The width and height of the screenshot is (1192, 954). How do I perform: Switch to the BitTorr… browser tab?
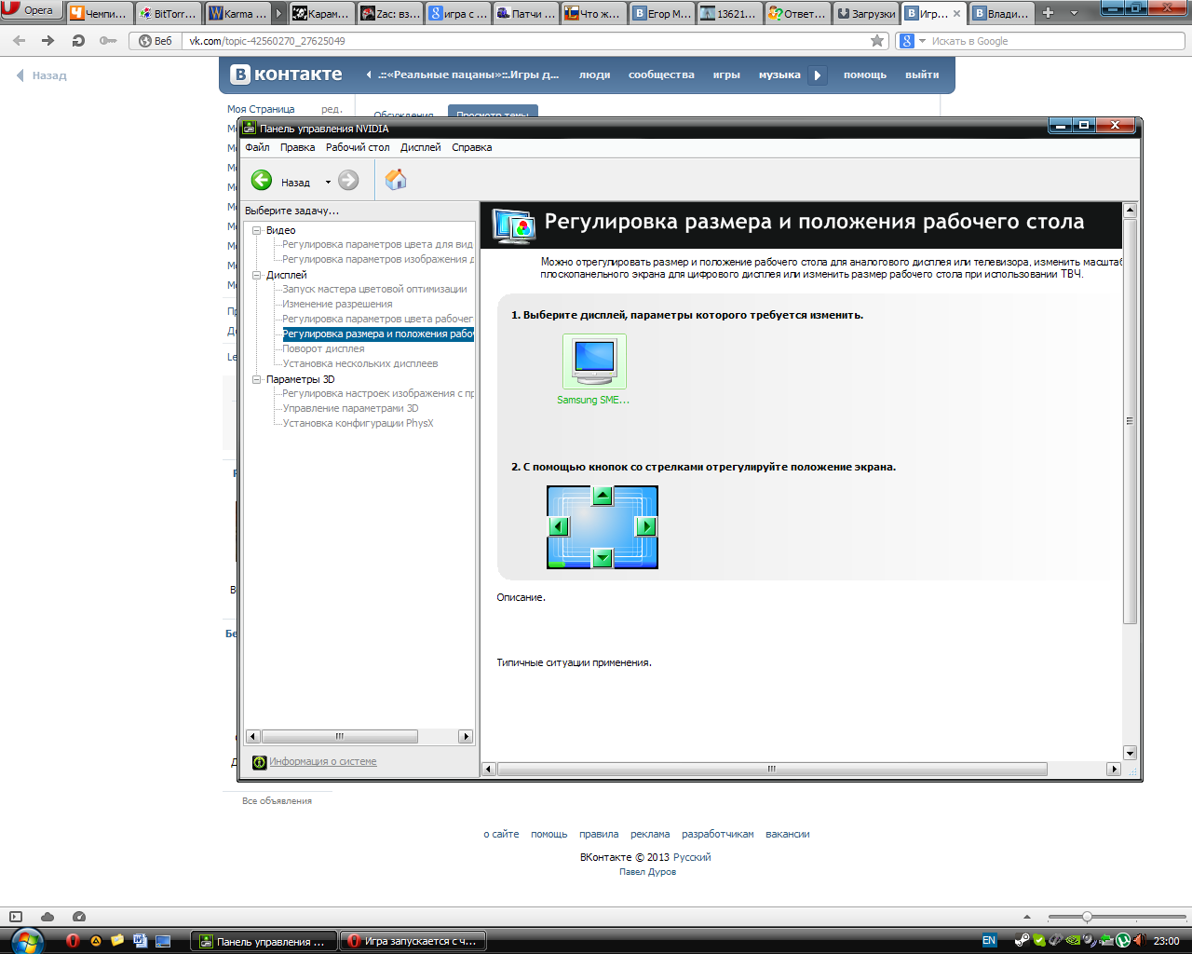click(x=169, y=13)
